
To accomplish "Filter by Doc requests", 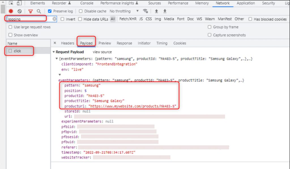I will tap(191, 19).
